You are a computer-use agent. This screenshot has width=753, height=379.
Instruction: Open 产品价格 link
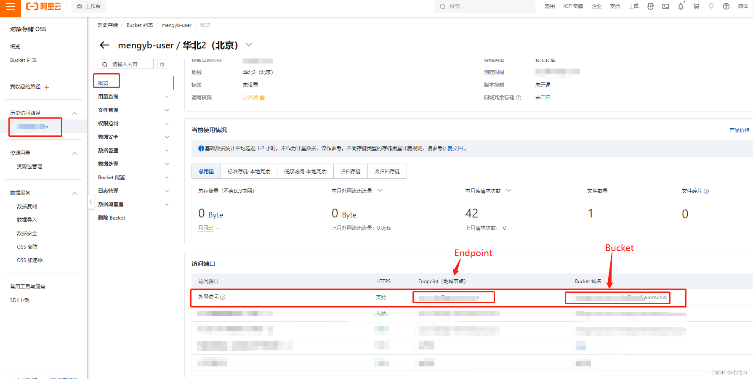pyautogui.click(x=739, y=130)
